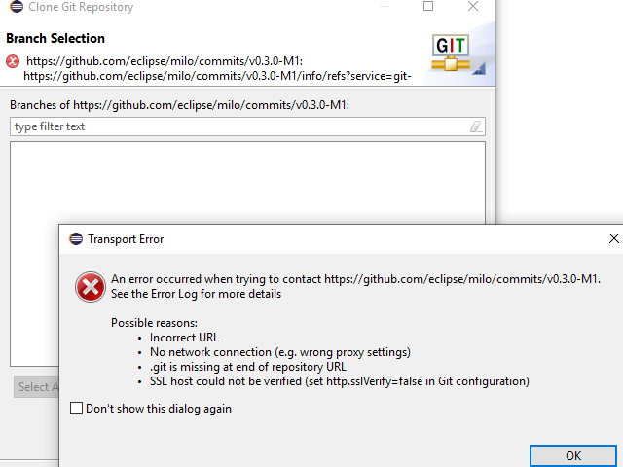Viewport: 623px width, 467px height.
Task: Click the Eclipse icon in Clone Git Repository title bar
Action: coord(12,7)
